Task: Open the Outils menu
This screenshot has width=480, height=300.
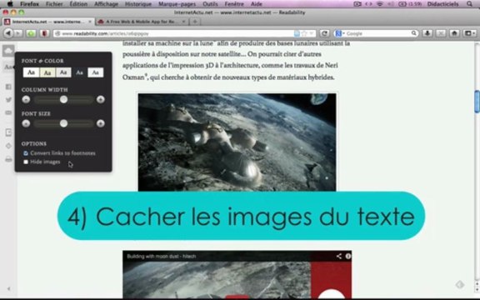Action: point(210,4)
